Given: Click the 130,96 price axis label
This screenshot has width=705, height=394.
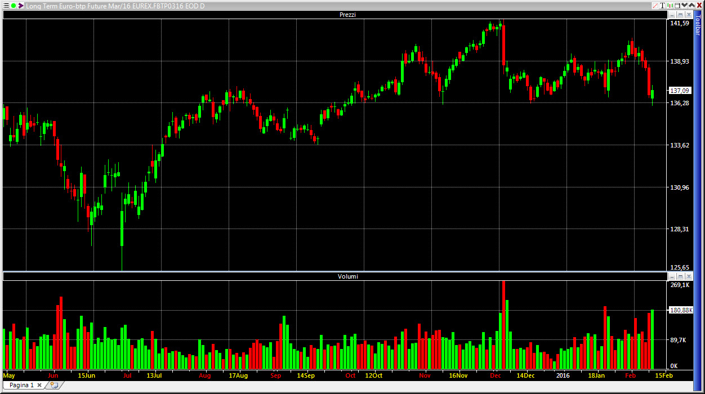Looking at the screenshot, I should (680, 187).
